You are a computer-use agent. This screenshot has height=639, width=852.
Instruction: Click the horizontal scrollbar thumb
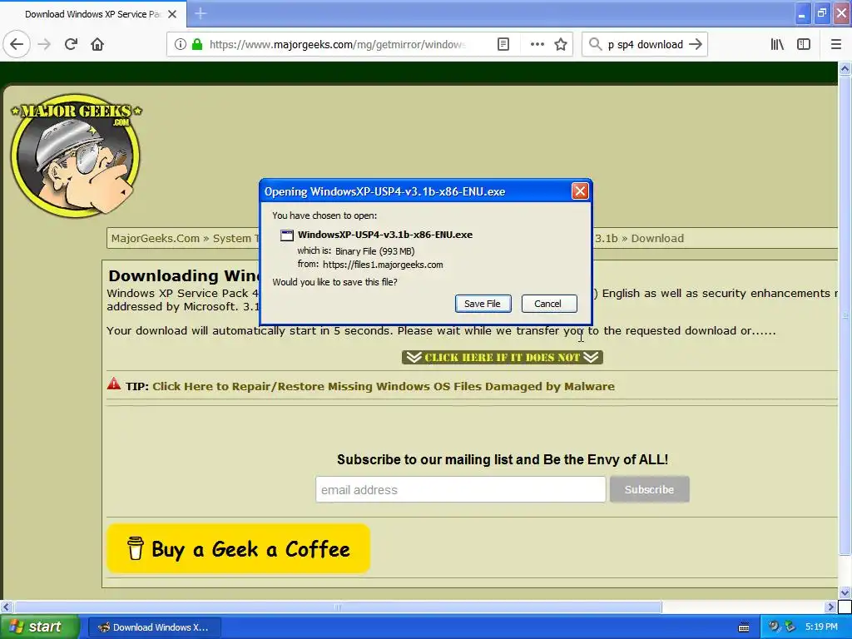click(338, 607)
